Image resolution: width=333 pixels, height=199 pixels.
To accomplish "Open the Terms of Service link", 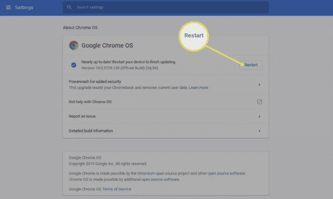I will [x=117, y=189].
